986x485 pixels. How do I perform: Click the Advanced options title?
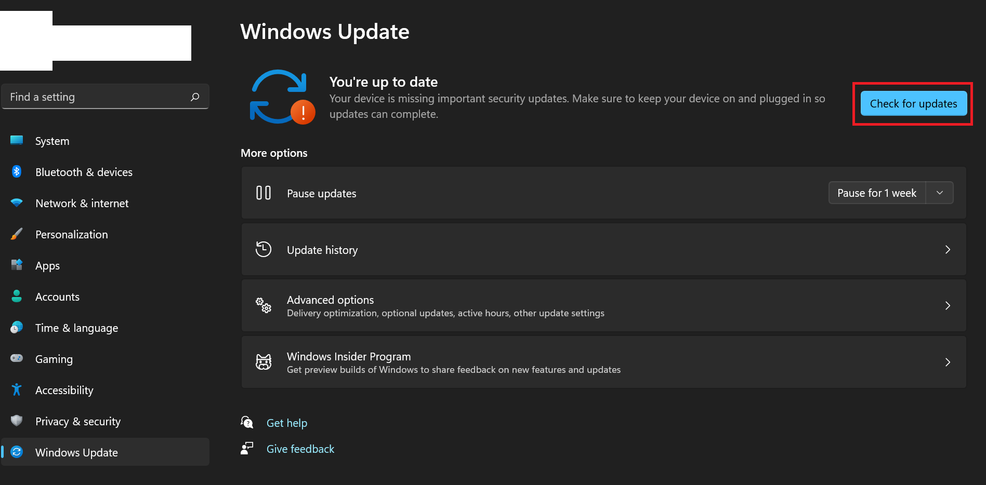click(x=330, y=300)
